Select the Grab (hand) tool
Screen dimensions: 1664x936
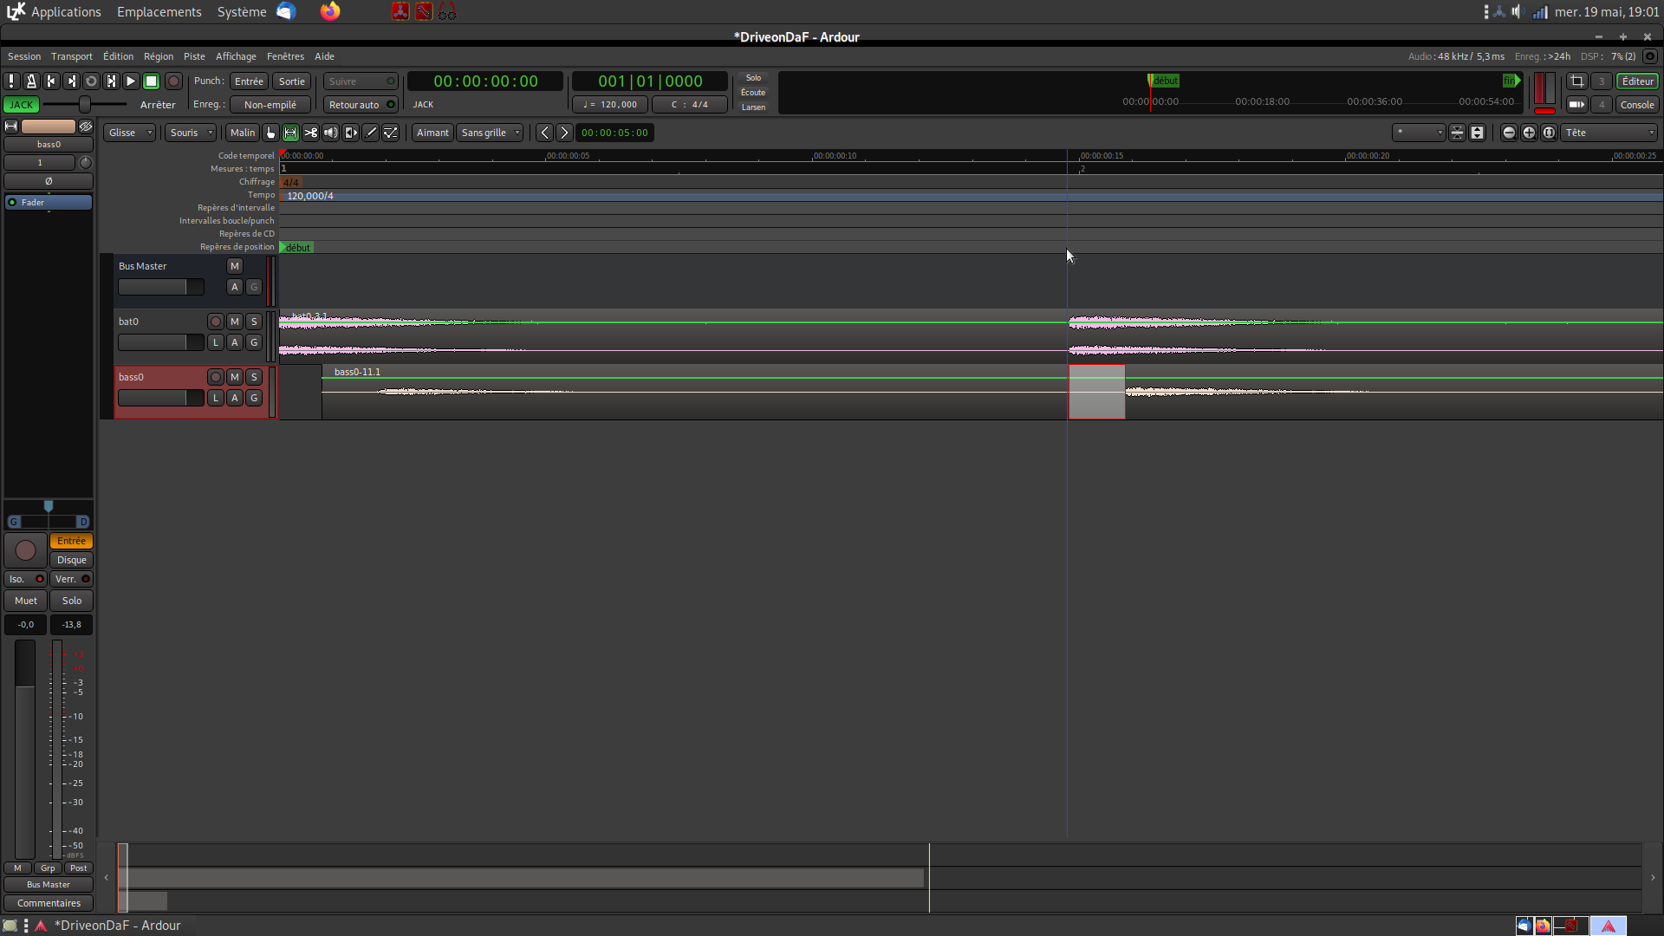pyautogui.click(x=270, y=133)
